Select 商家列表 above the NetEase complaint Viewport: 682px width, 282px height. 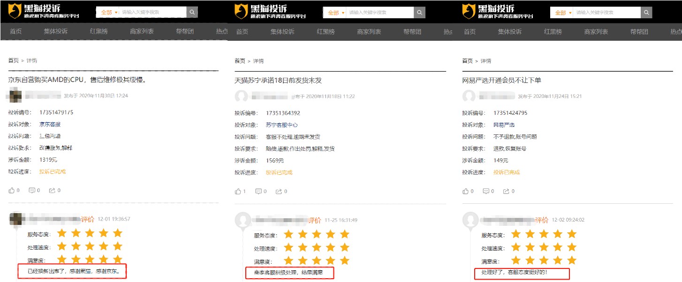pos(596,32)
